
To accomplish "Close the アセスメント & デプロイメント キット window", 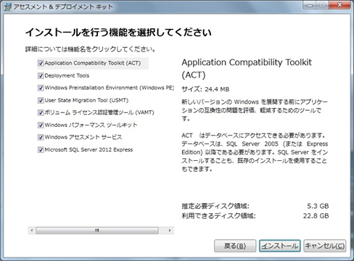I will tap(339, 5).
